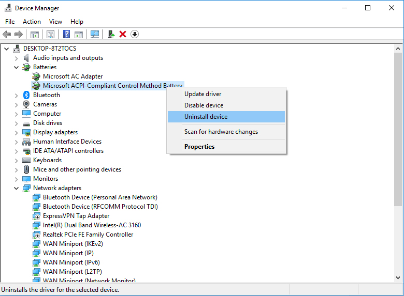Image resolution: width=404 pixels, height=296 pixels.
Task: Expand the Display adapters chevron
Action: coord(17,133)
